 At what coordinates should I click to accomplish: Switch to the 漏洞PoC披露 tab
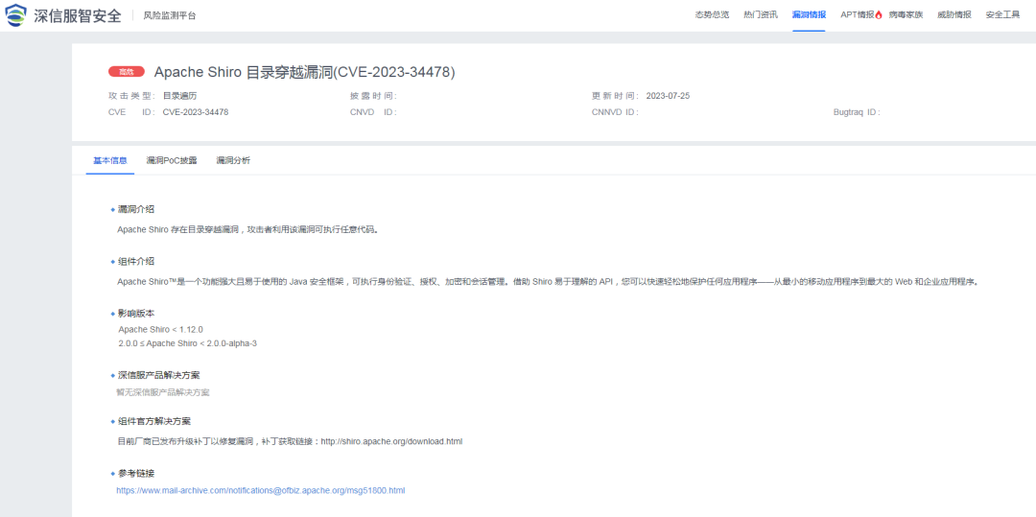coord(172,160)
